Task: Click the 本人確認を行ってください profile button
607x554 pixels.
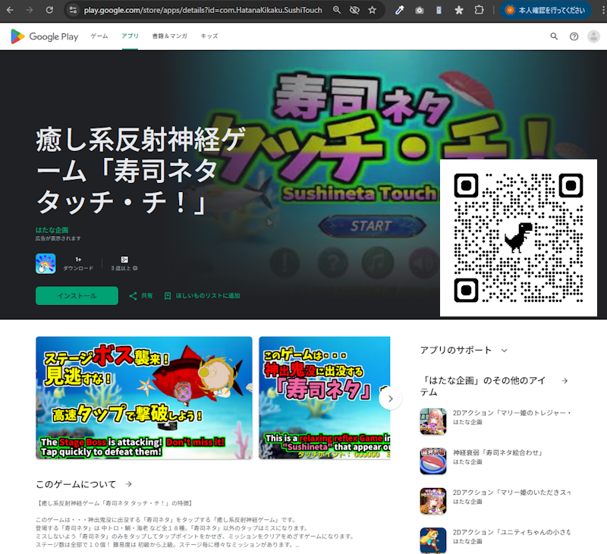Action: point(545,10)
